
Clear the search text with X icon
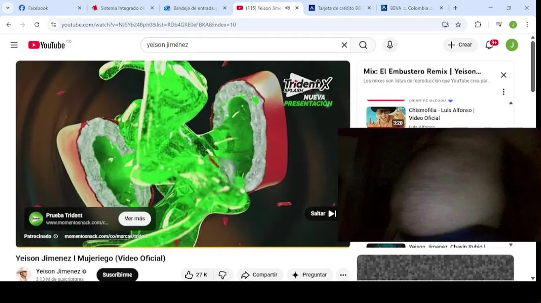(x=344, y=45)
